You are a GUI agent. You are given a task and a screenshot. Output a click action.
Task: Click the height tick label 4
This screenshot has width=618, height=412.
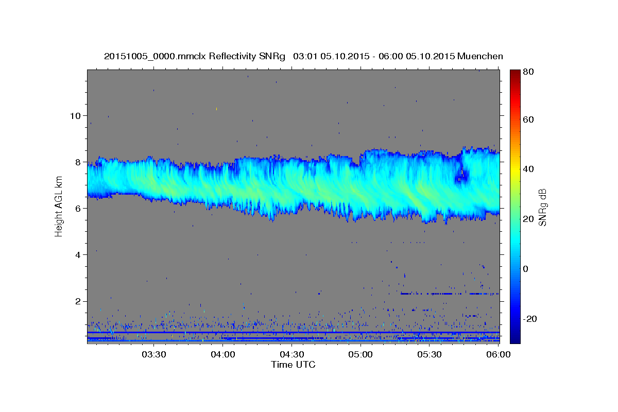click(77, 254)
